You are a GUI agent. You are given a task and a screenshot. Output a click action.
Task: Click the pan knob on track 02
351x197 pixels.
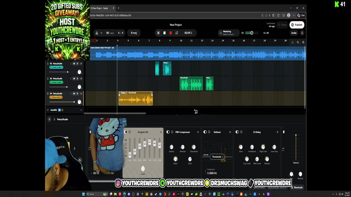pyautogui.click(x=79, y=72)
